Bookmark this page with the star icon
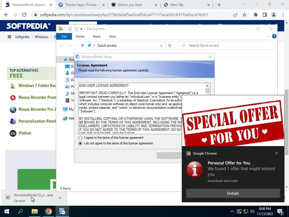This screenshot has height=217, width=289. coord(244,15)
